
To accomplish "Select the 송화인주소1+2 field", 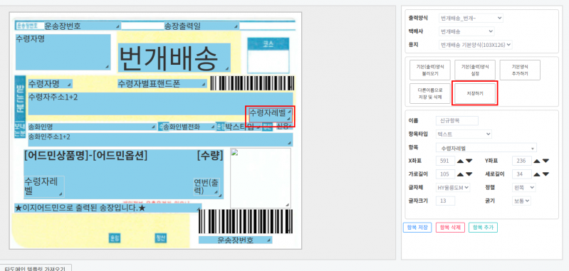I will pos(160,139).
